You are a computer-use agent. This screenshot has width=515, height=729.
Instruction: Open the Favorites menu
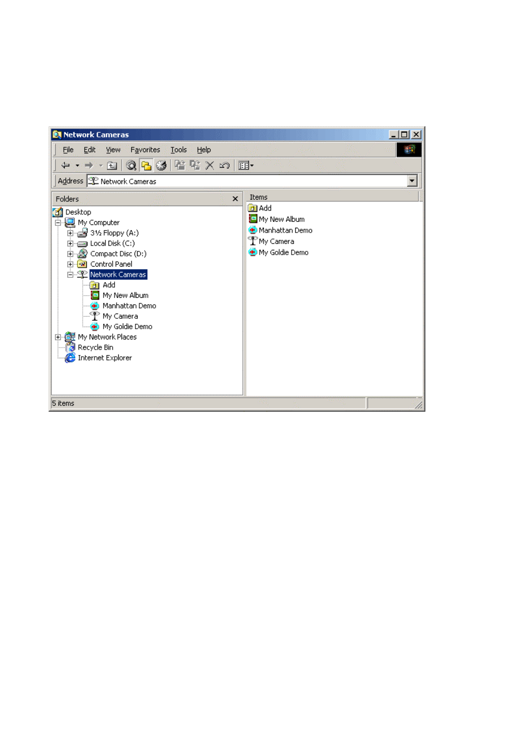coord(145,150)
